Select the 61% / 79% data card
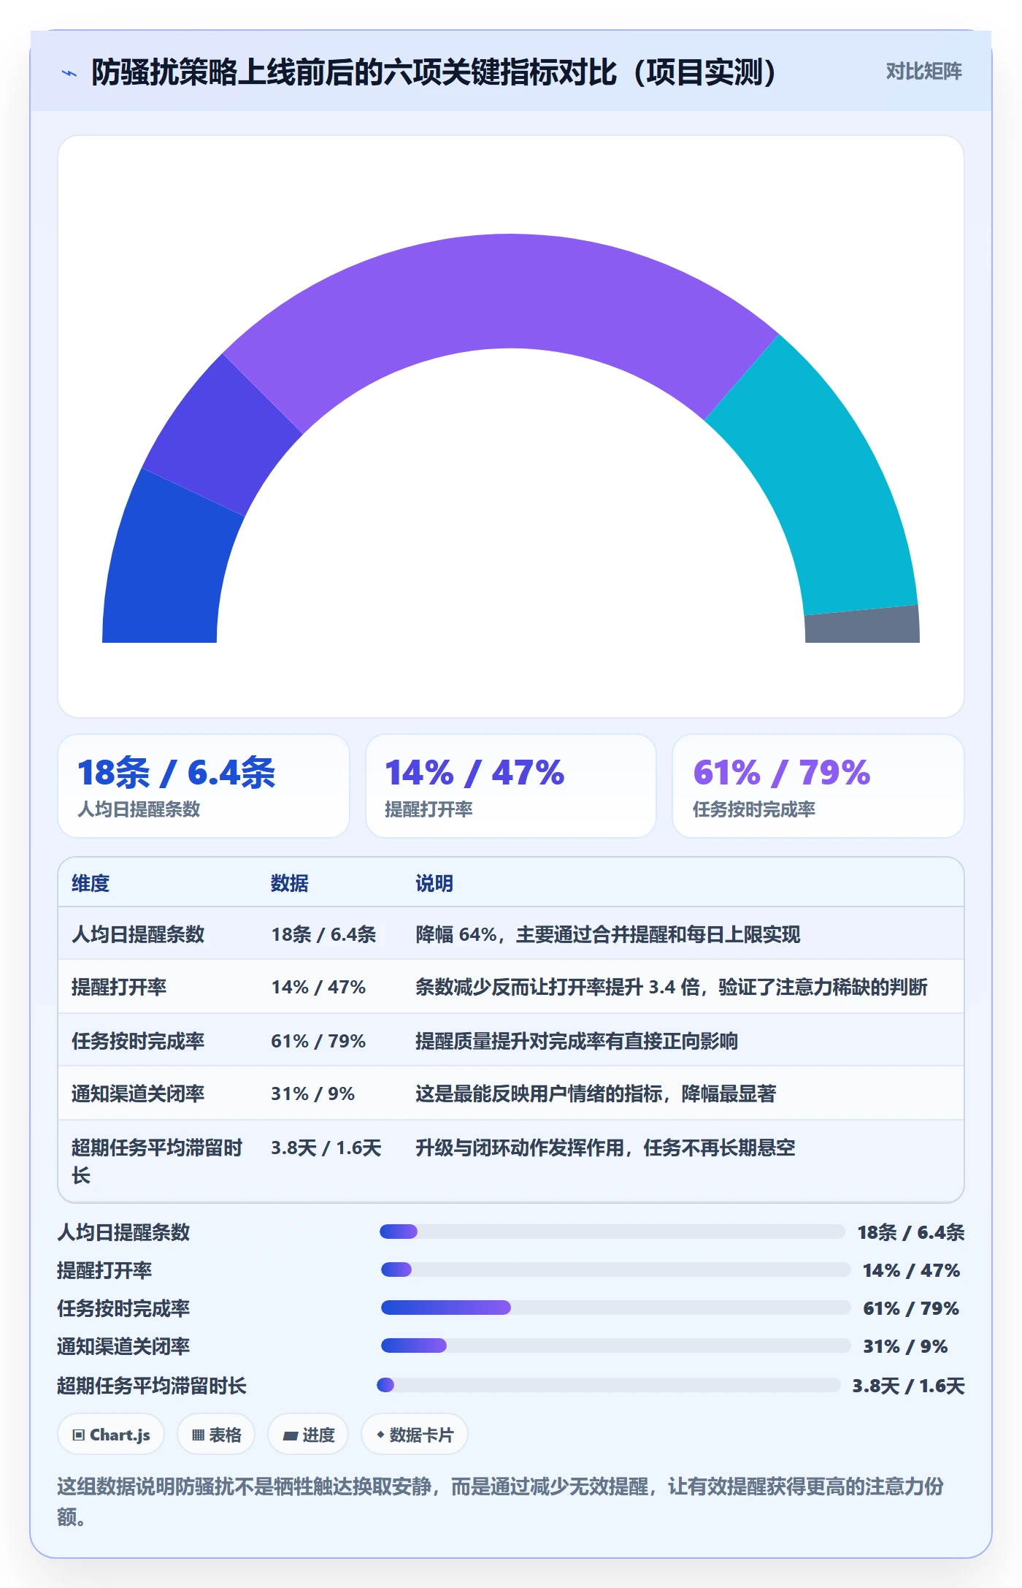1022x1588 pixels. (x=818, y=786)
